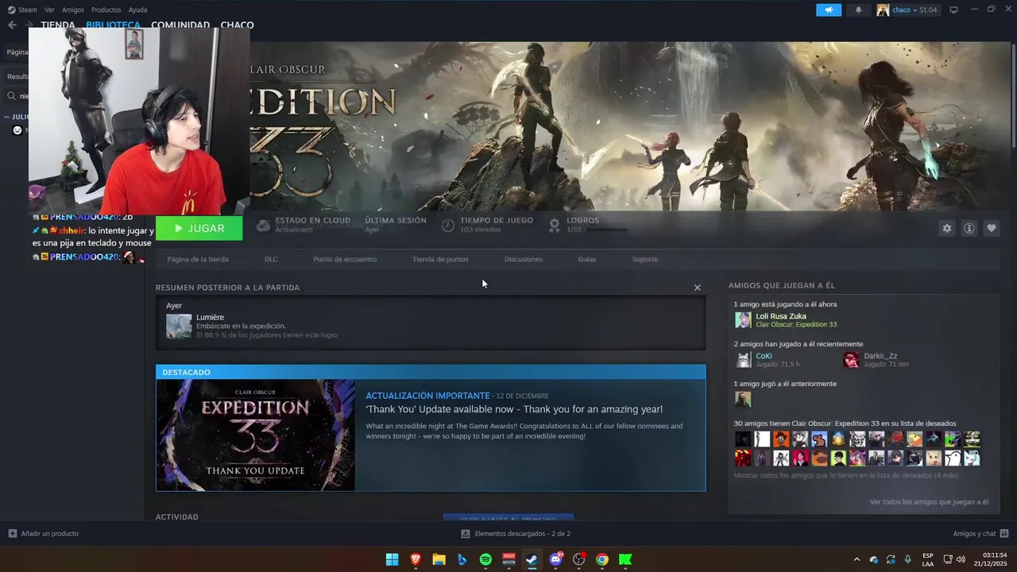Open the Ayuda menu
Viewport: 1017px width, 572px height.
(x=137, y=10)
